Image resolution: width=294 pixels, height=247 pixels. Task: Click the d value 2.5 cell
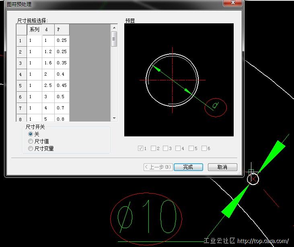point(48,86)
